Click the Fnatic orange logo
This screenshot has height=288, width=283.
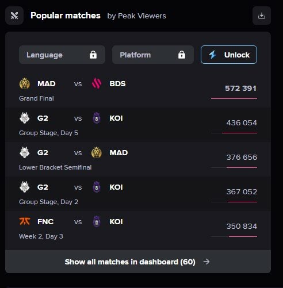pyautogui.click(x=25, y=221)
